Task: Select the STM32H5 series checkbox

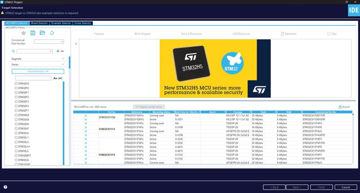Action: [16, 124]
